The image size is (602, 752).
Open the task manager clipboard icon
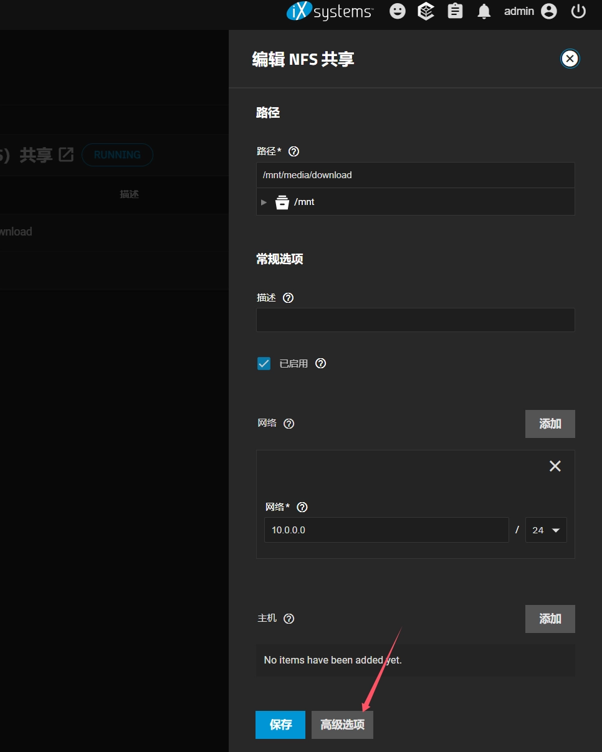[x=456, y=11]
